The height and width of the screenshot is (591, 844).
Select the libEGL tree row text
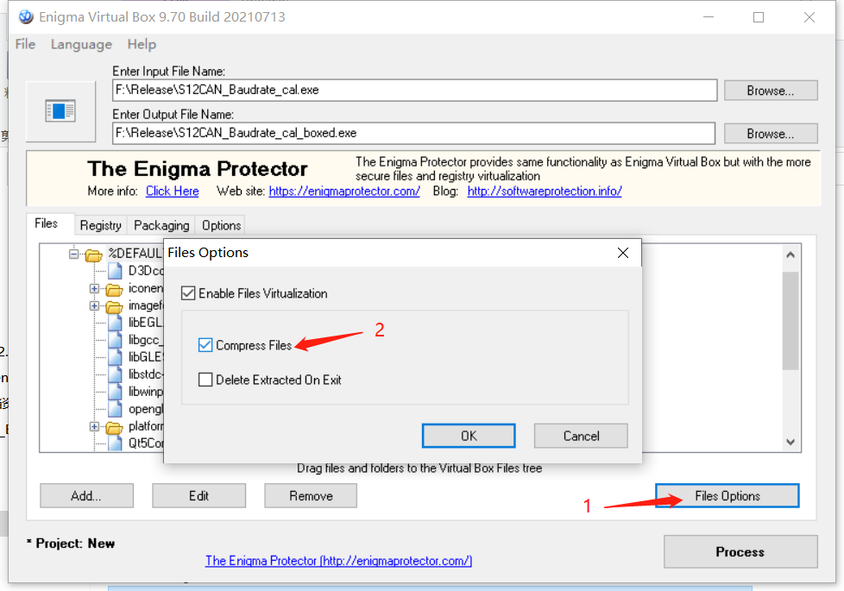(145, 323)
